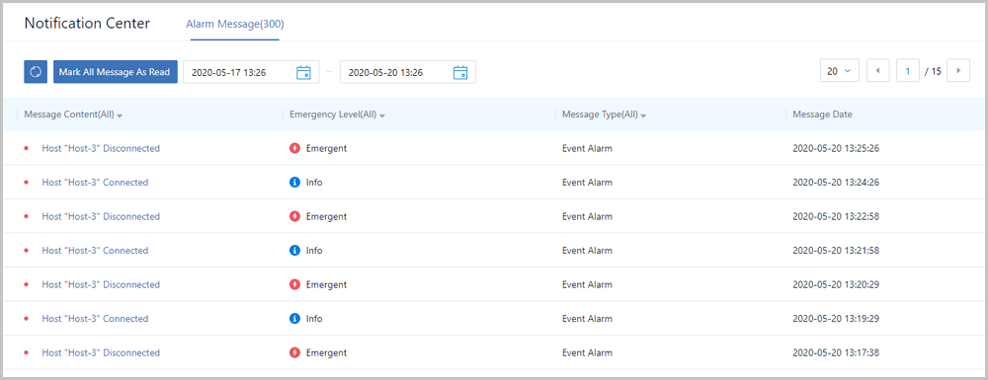Open Host-3 Connected message at 13:24:26

click(95, 183)
